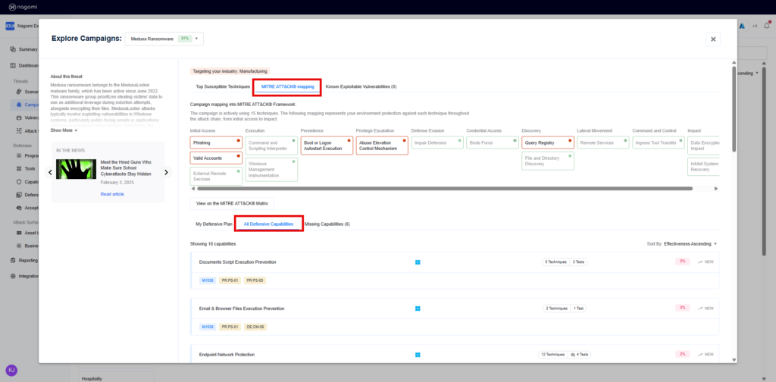The height and width of the screenshot is (382, 776).
Task: Select Valid Accounts technique box
Action: tap(216, 158)
